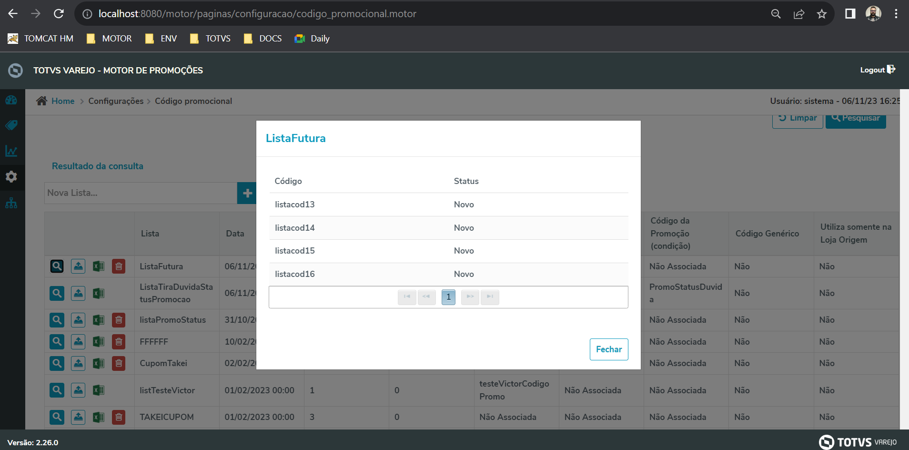Add new list with the plus button
Image resolution: width=909 pixels, height=450 pixels.
(x=247, y=193)
